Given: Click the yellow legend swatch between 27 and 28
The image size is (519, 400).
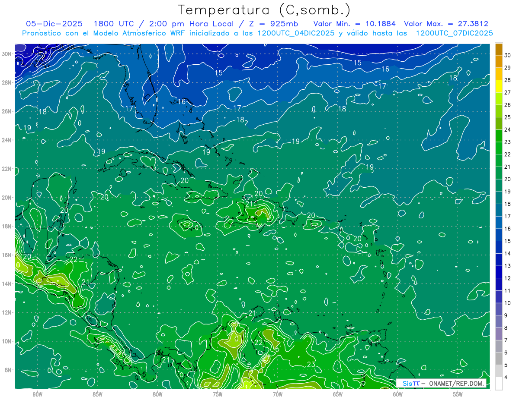Looking at the screenshot, I should 499,86.
